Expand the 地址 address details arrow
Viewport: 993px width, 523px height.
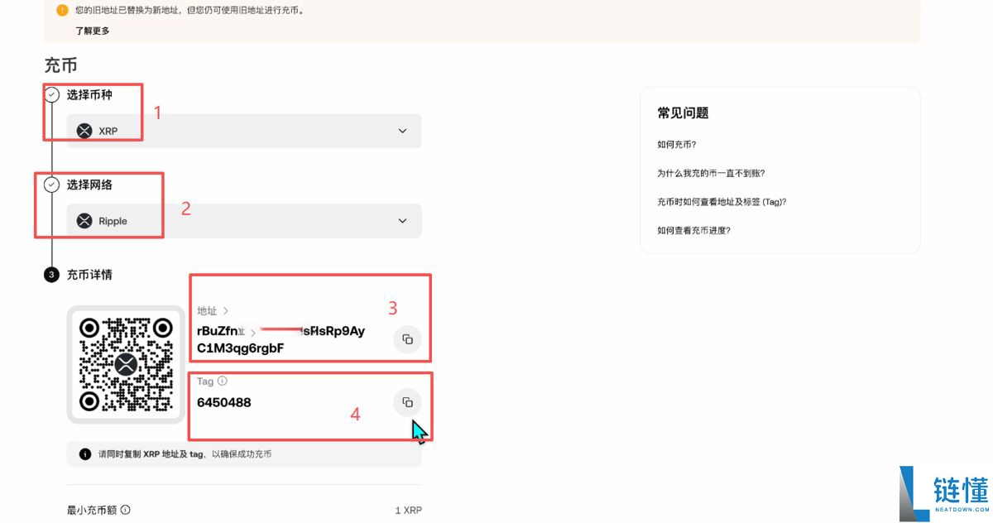tap(224, 310)
